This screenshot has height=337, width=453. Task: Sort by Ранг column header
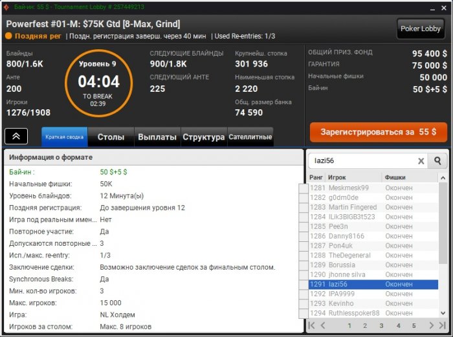pyautogui.click(x=316, y=177)
